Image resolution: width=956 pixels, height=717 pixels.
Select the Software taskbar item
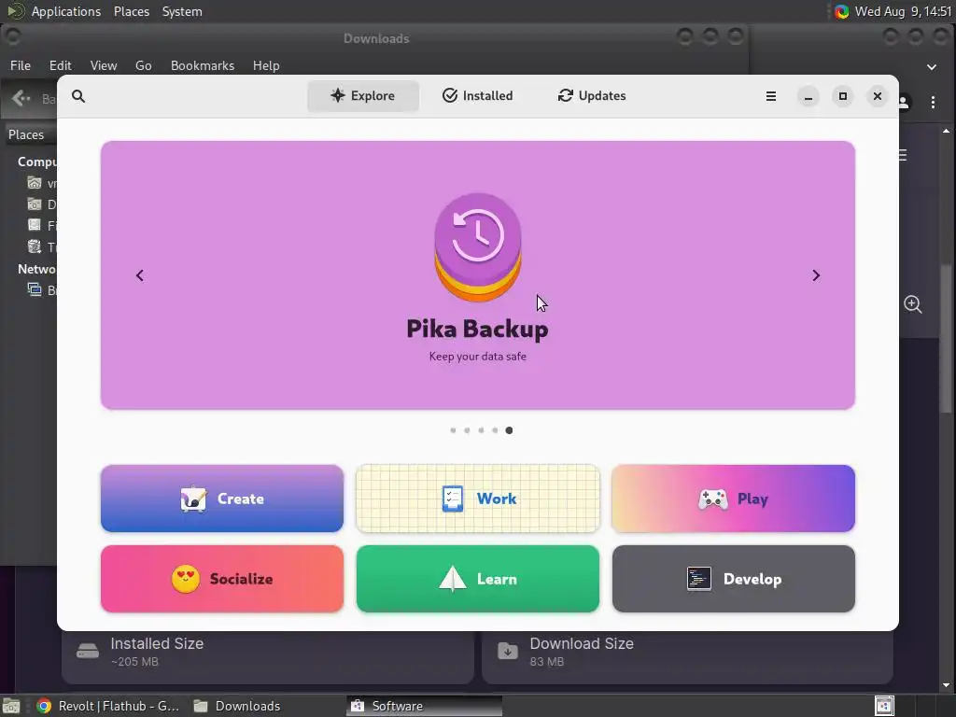(x=425, y=706)
